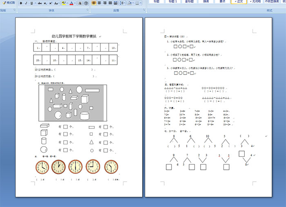Apply yellow text highlight color

coord(63,3)
